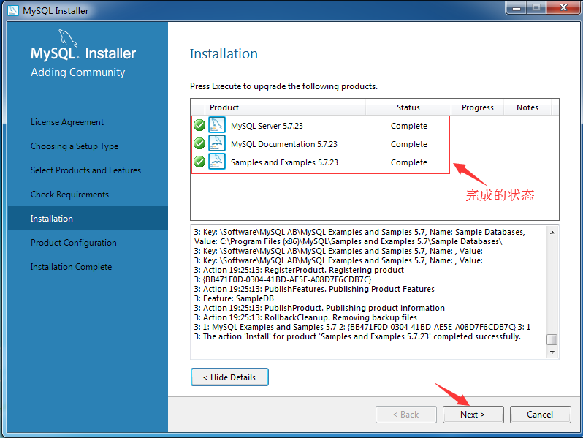Sort by the Product column header
The width and height of the screenshot is (583, 438).
pyautogui.click(x=285, y=107)
